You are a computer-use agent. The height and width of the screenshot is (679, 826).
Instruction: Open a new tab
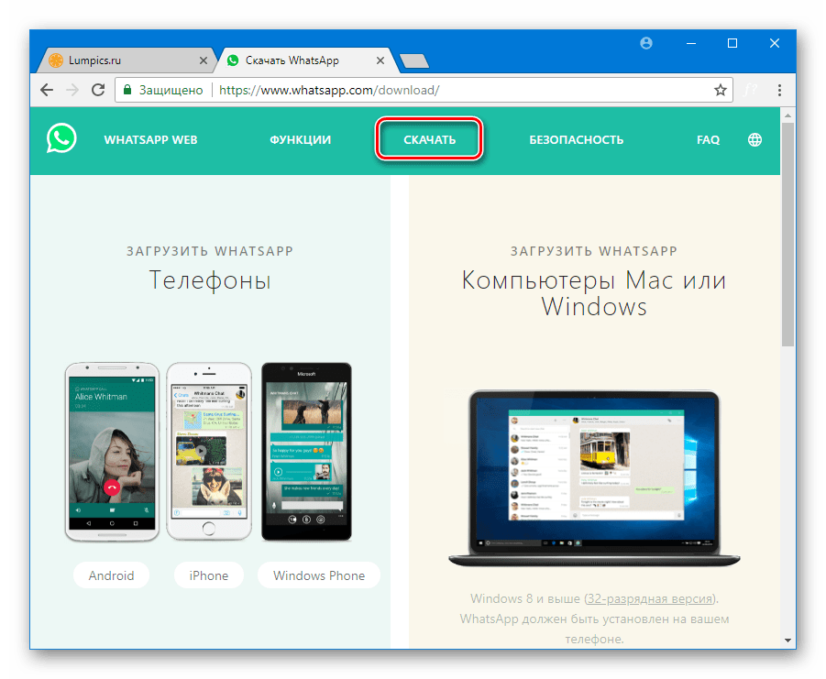(x=413, y=61)
